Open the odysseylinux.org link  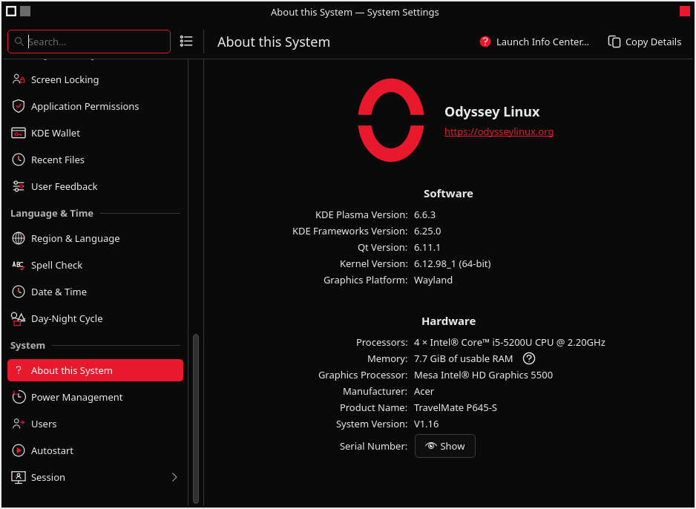click(499, 132)
